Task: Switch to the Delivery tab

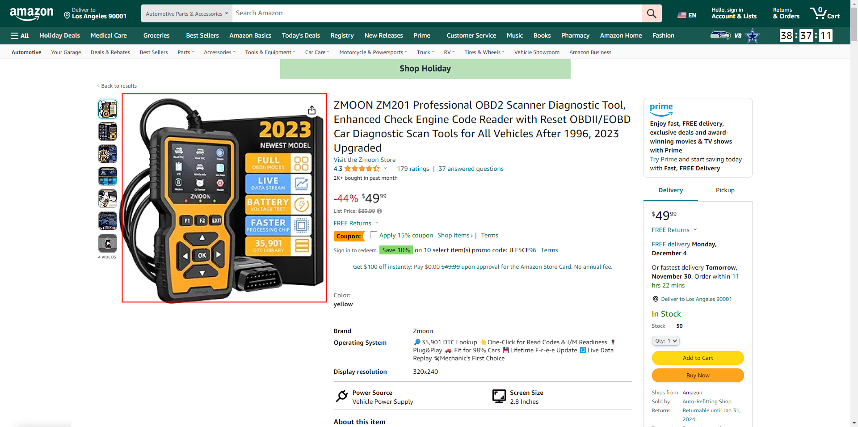Action: [x=670, y=190]
